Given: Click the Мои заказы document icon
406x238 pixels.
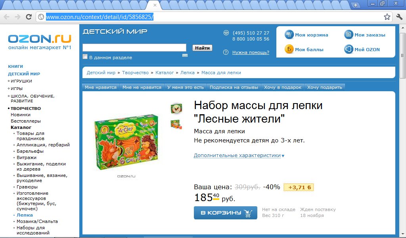Looking at the screenshot, I should coord(349,35).
